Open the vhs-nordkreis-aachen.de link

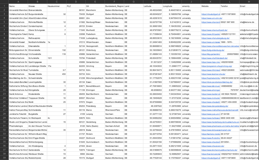click(220, 46)
